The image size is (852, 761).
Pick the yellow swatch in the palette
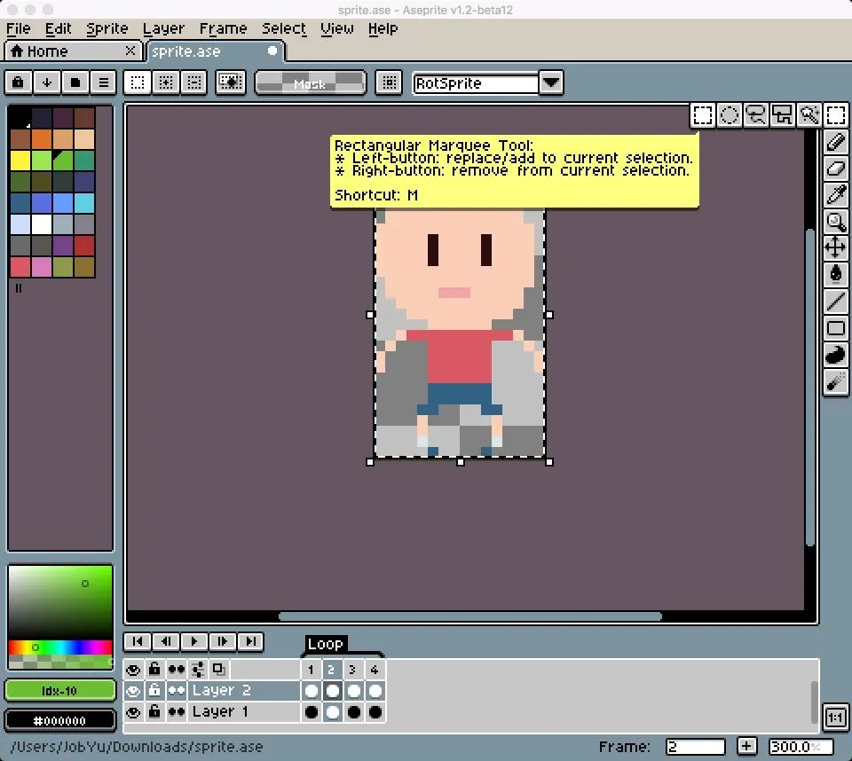(20, 161)
